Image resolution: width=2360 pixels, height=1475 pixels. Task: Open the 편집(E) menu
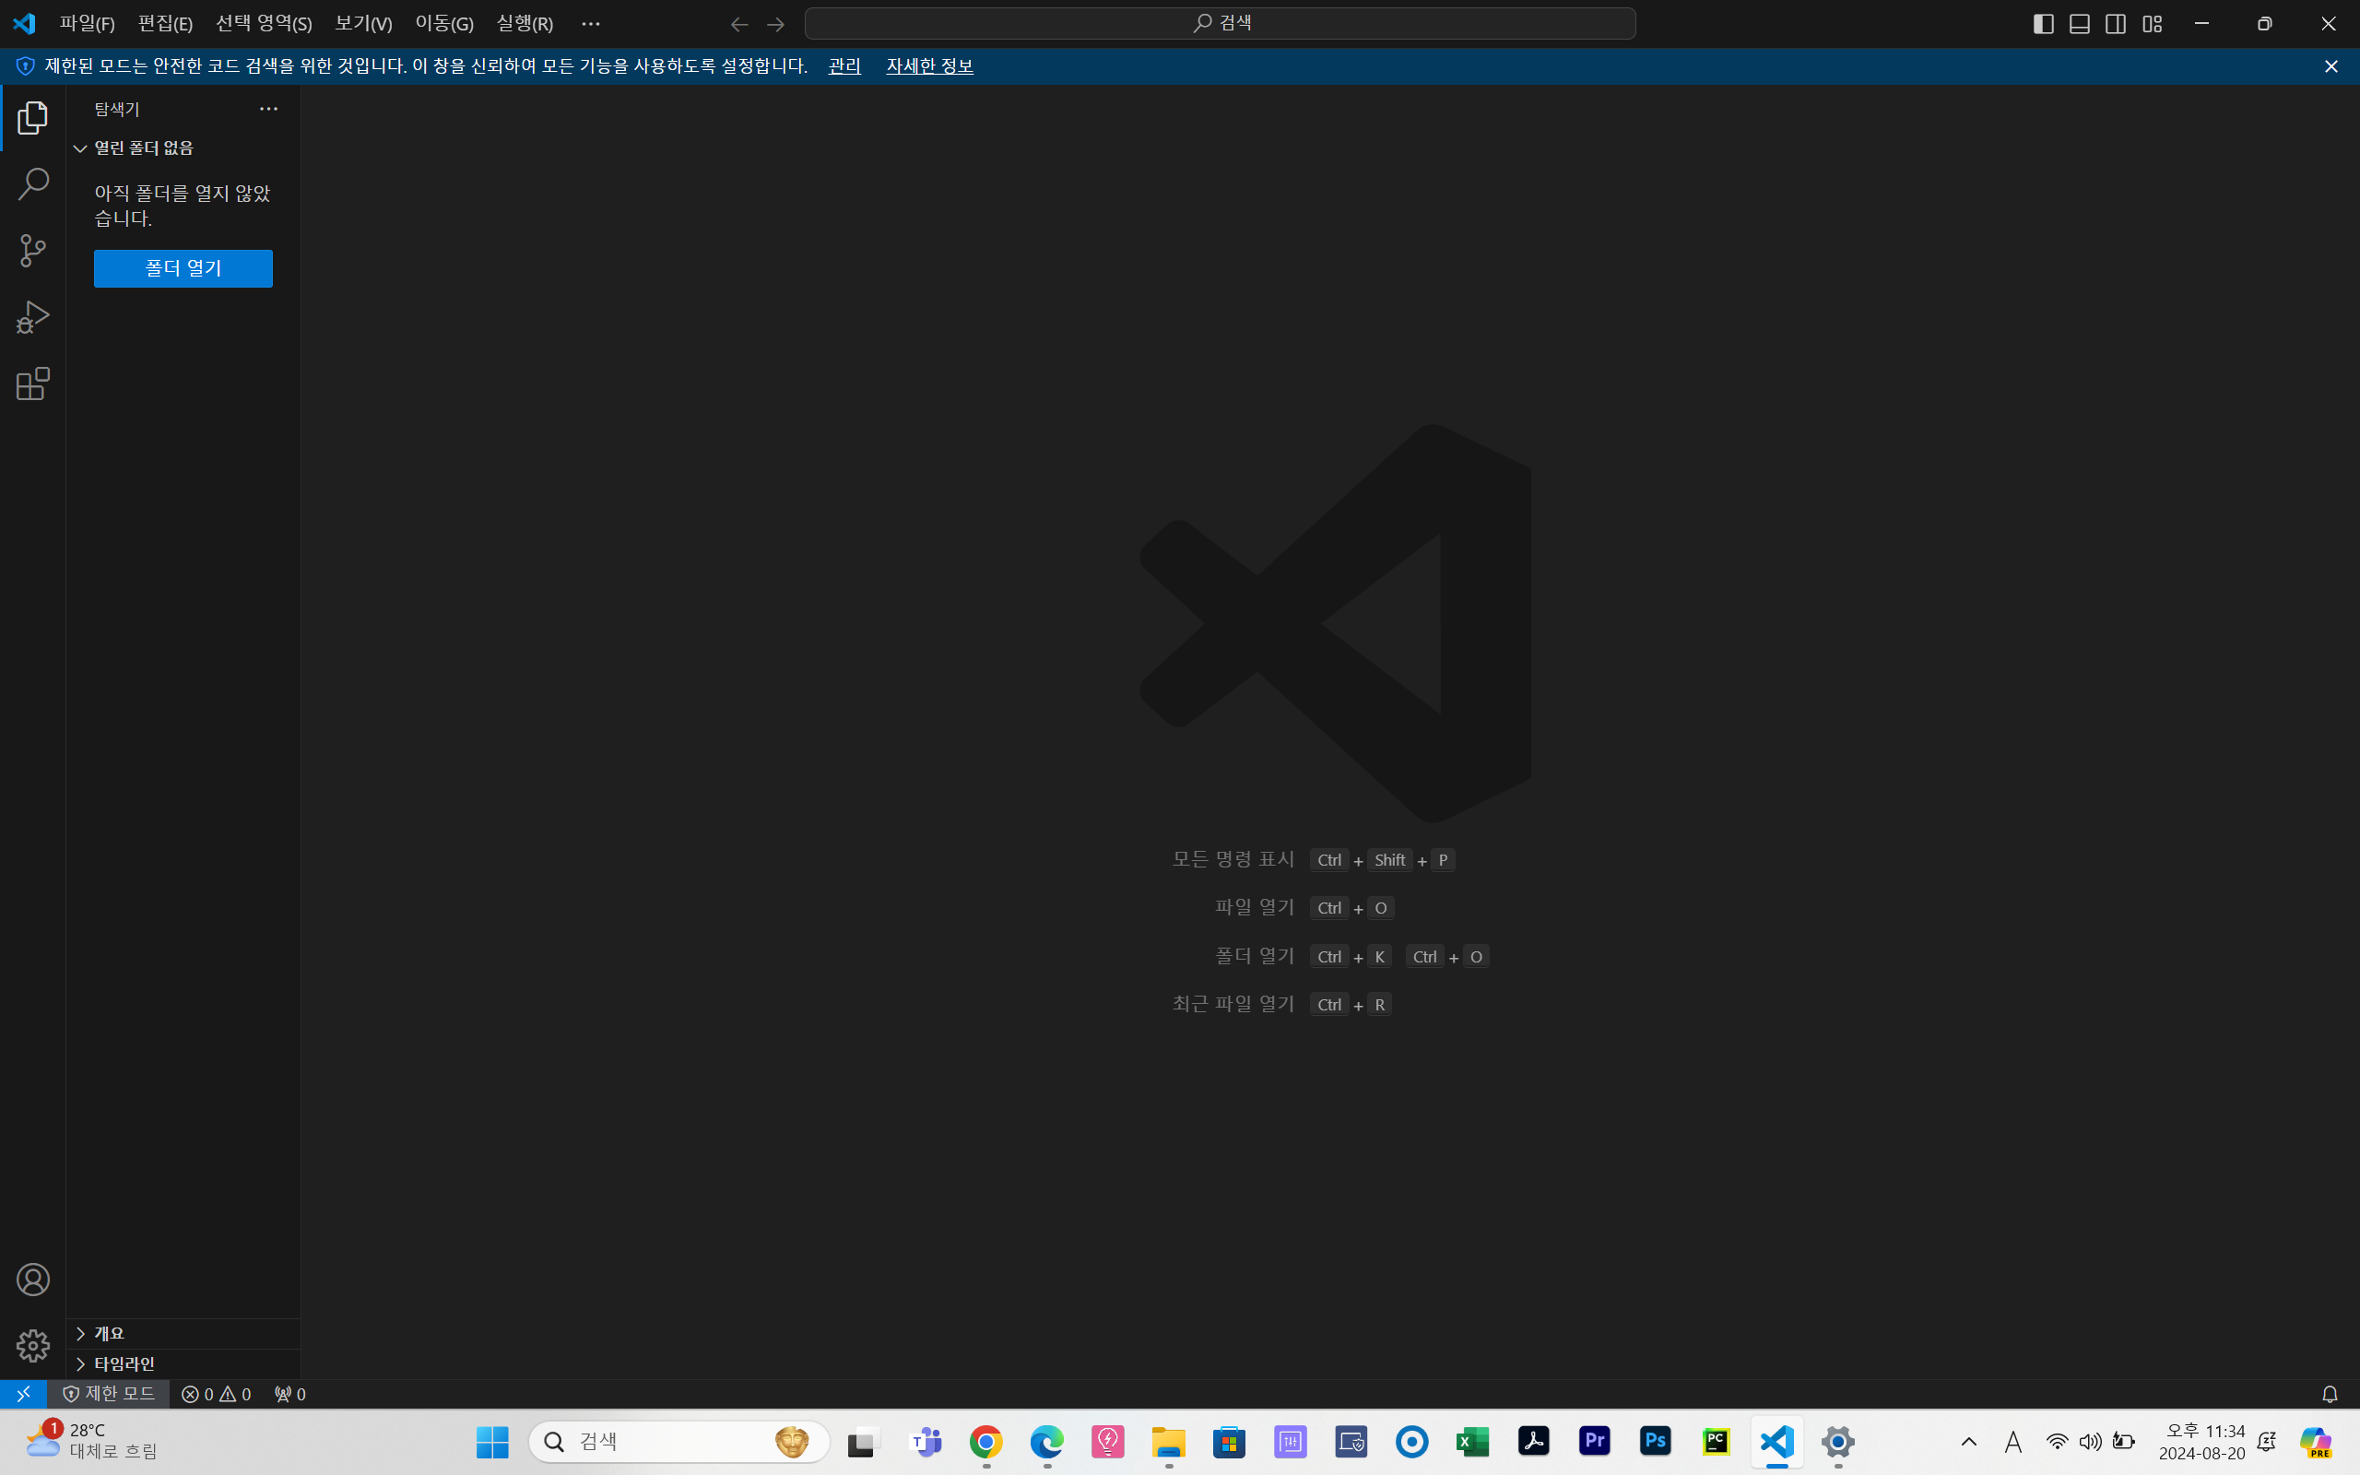tap(165, 23)
